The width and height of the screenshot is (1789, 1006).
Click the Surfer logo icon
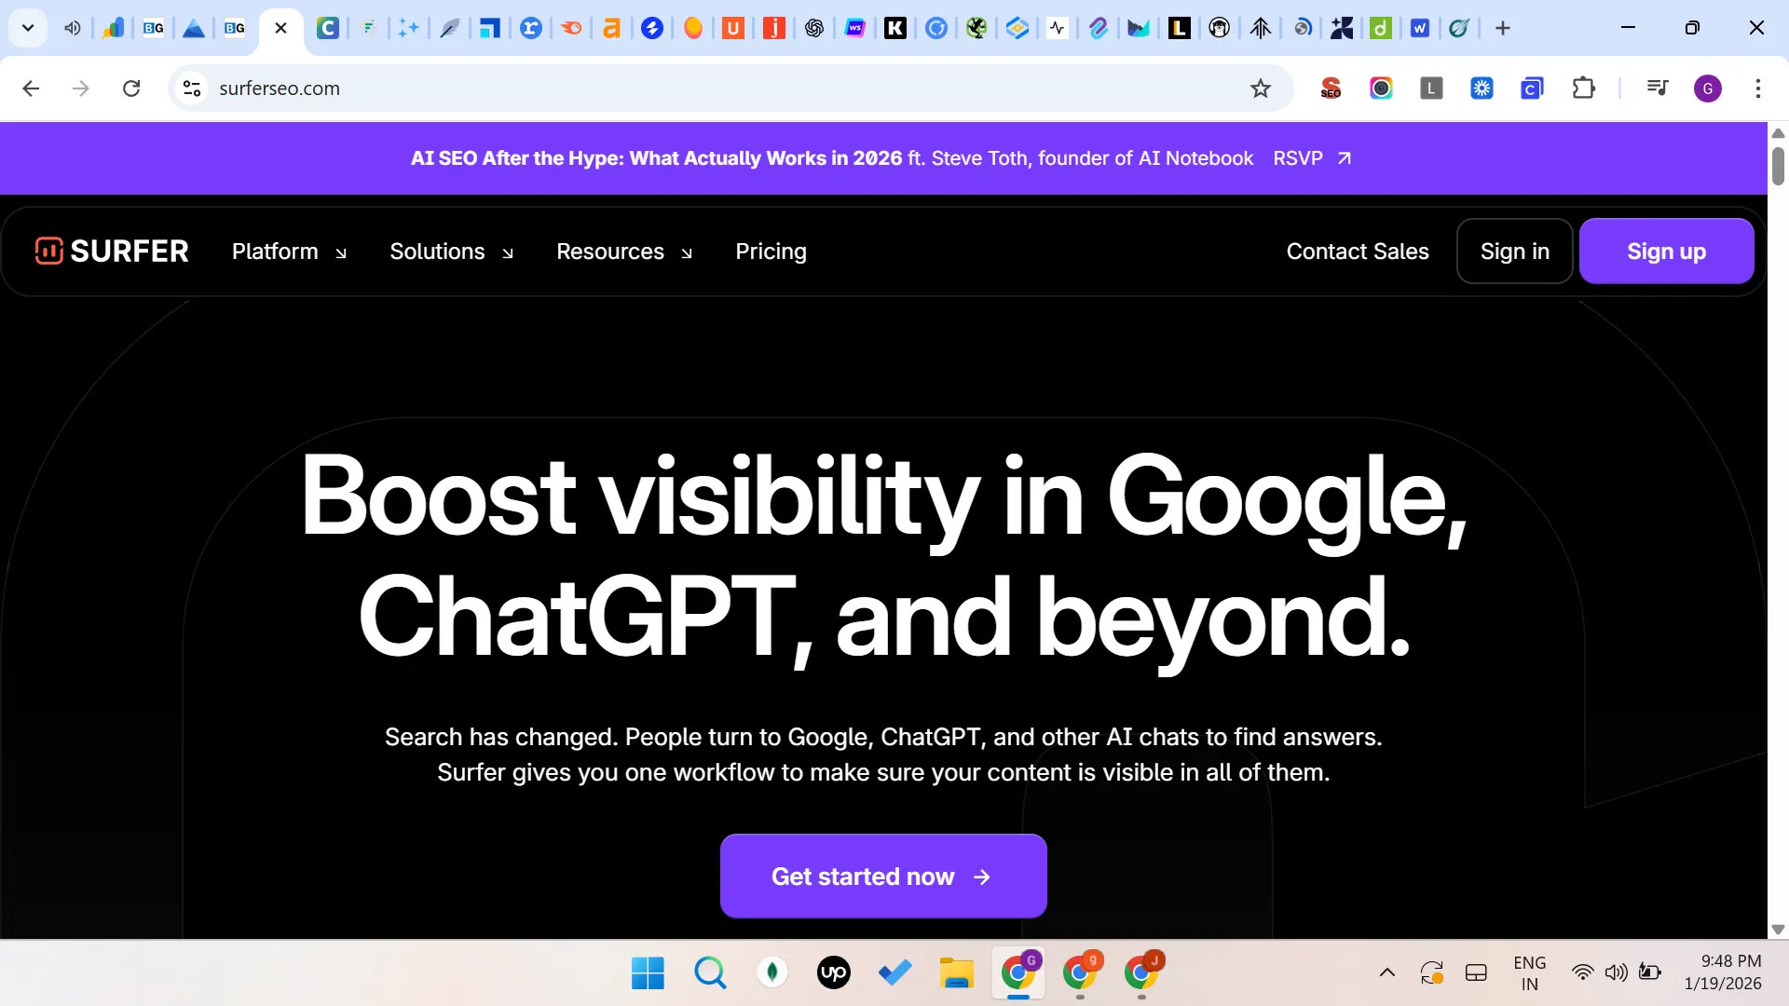(x=48, y=251)
